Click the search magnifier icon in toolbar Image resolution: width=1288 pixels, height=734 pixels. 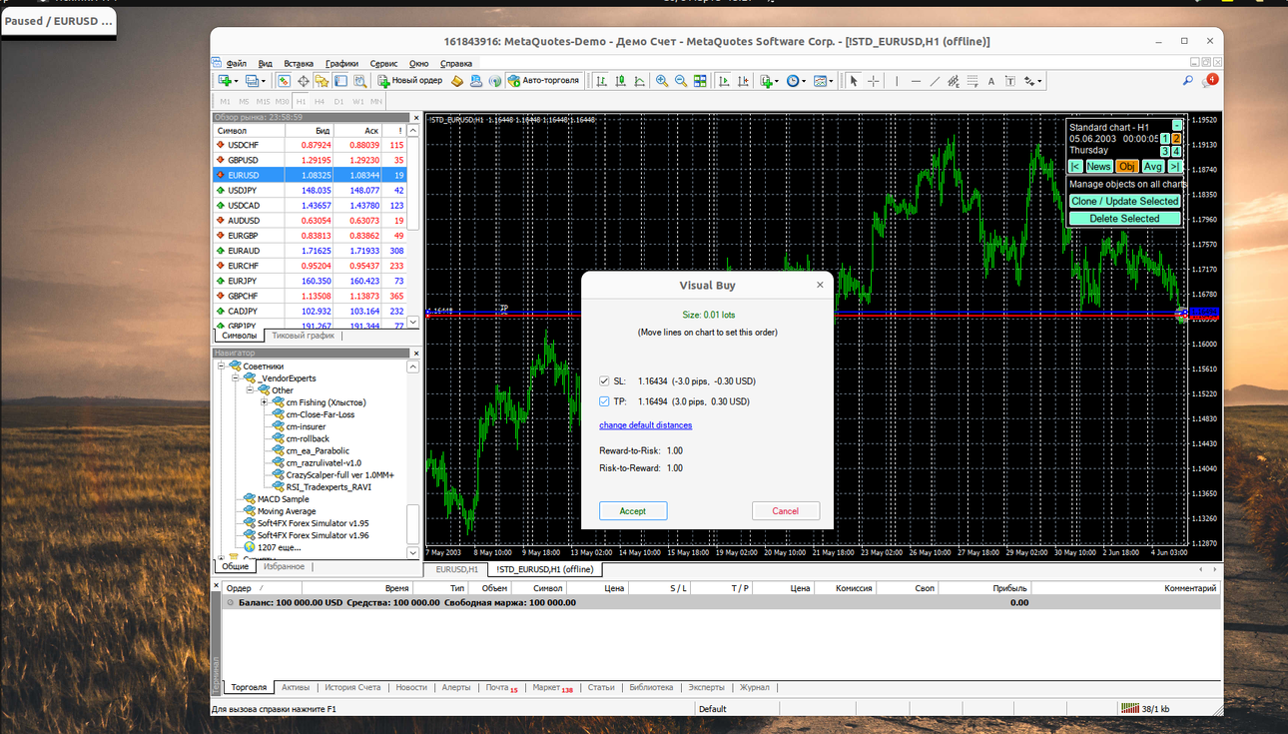coord(1188,81)
